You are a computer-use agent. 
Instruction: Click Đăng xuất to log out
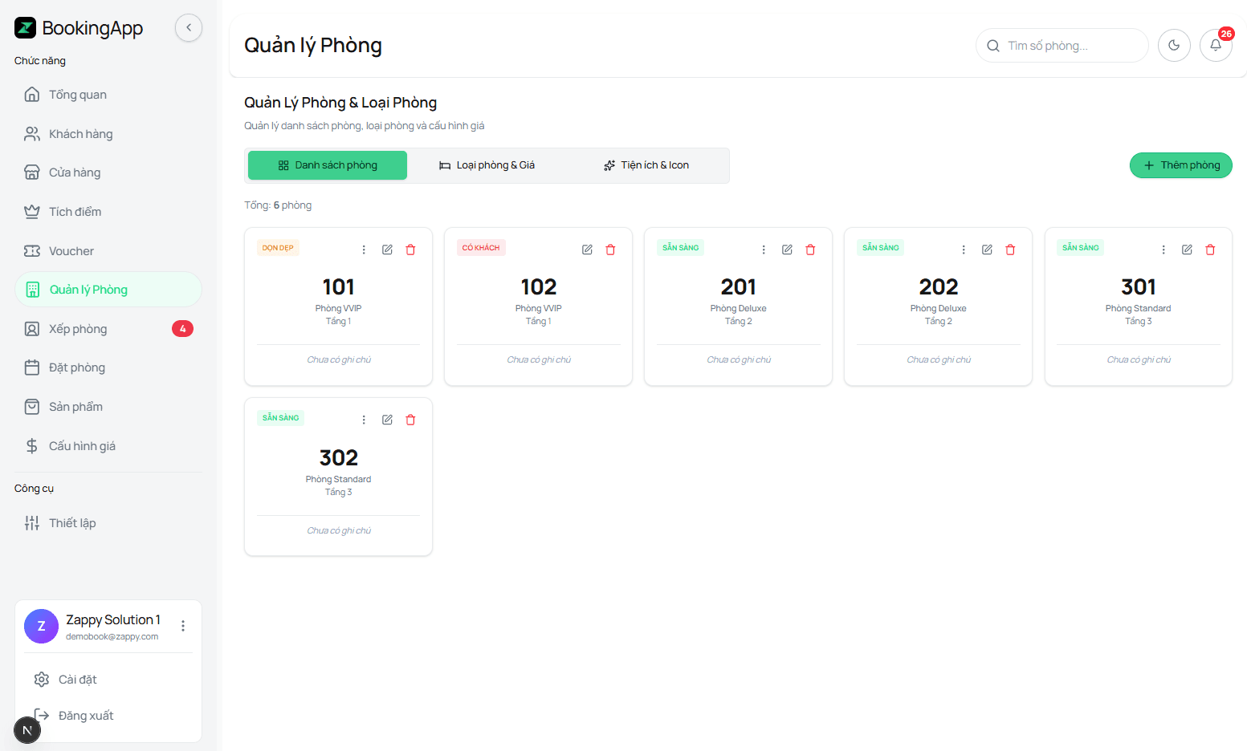coord(85,716)
